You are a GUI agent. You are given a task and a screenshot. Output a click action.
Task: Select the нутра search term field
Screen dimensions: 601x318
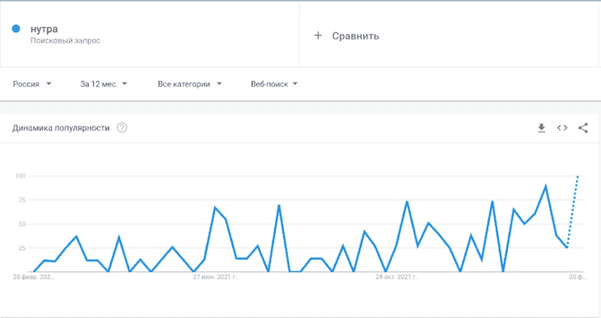click(150, 34)
